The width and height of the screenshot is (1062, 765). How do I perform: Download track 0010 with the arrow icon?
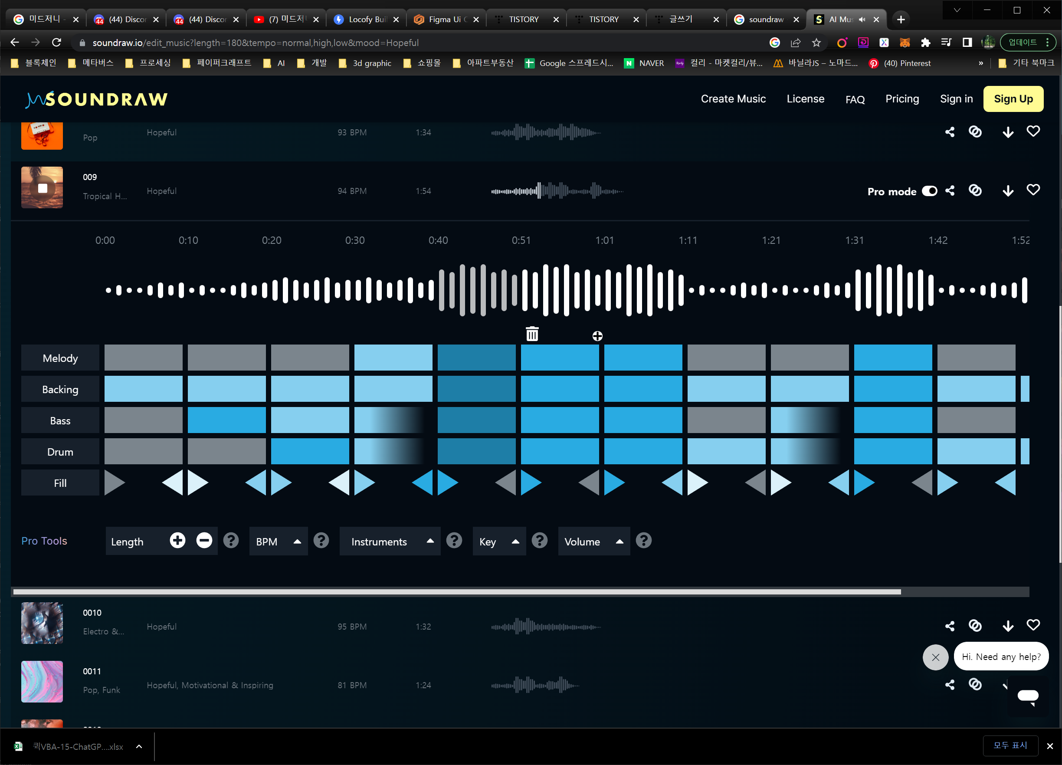click(1008, 626)
